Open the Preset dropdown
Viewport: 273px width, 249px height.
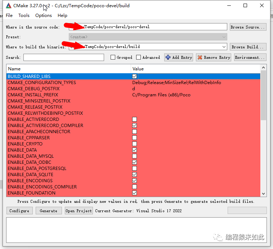224,37
